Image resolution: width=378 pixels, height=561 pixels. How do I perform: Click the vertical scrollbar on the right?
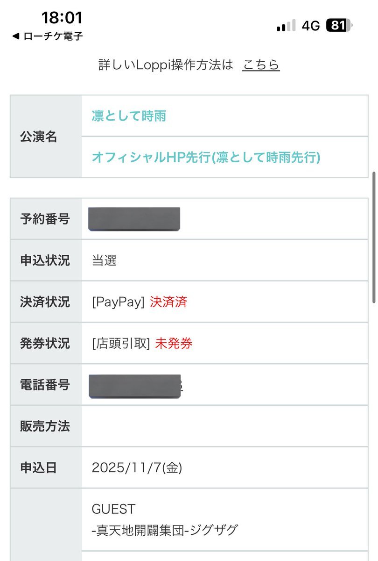point(373,238)
